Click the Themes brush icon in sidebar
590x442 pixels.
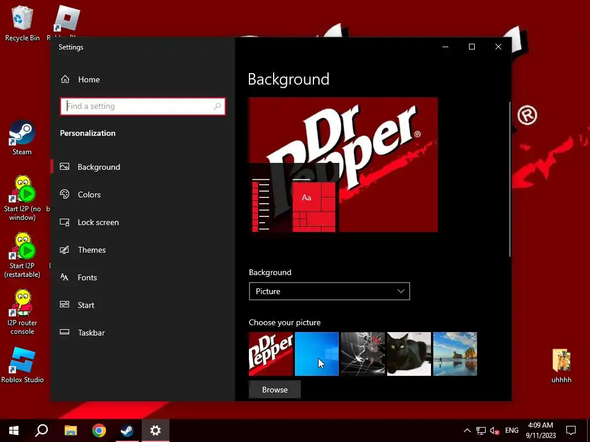click(x=65, y=250)
